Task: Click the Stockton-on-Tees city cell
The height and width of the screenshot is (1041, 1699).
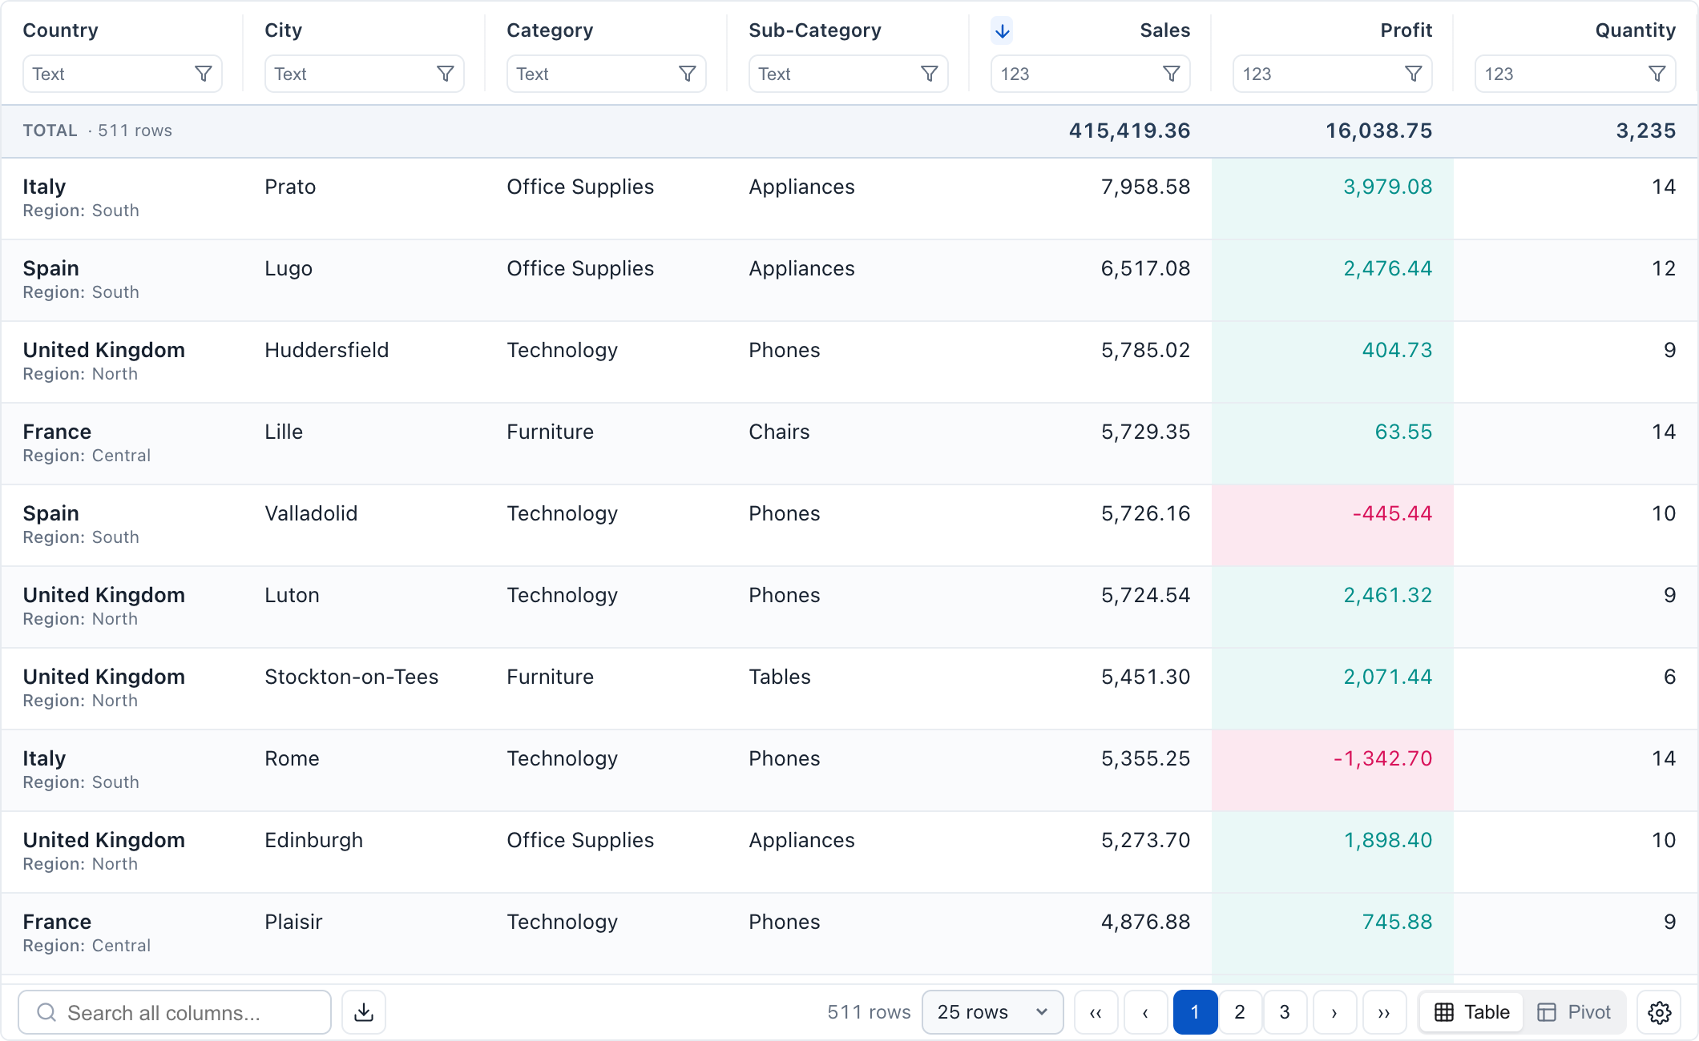Action: [x=351, y=677]
